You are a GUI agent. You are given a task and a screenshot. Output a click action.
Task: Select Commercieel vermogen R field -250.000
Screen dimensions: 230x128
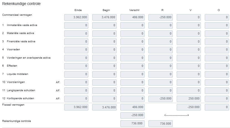click(x=161, y=17)
